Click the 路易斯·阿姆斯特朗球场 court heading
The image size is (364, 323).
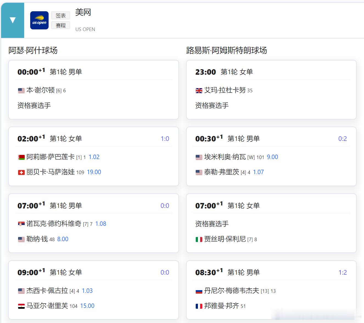(x=226, y=50)
